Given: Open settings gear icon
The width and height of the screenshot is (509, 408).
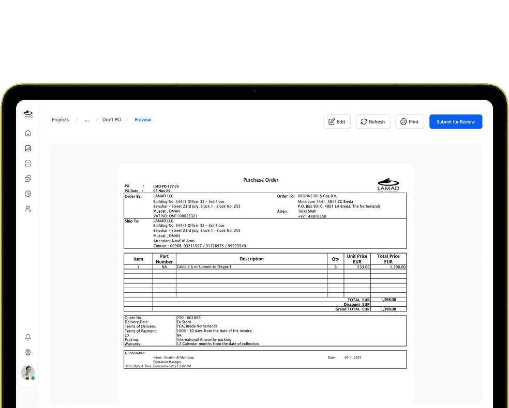Looking at the screenshot, I should [x=28, y=353].
